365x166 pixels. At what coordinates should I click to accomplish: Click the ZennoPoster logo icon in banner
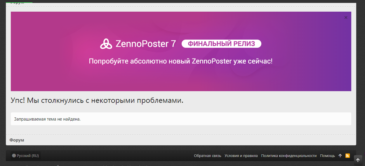tap(106, 44)
